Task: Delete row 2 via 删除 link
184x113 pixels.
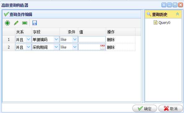Action: [111, 47]
